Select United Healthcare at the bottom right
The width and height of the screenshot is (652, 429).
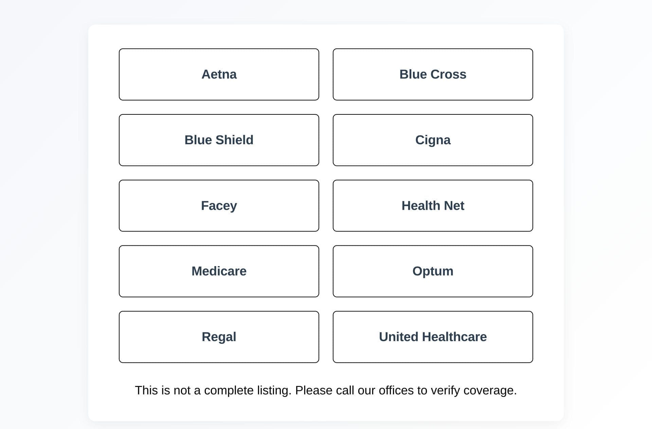433,337
